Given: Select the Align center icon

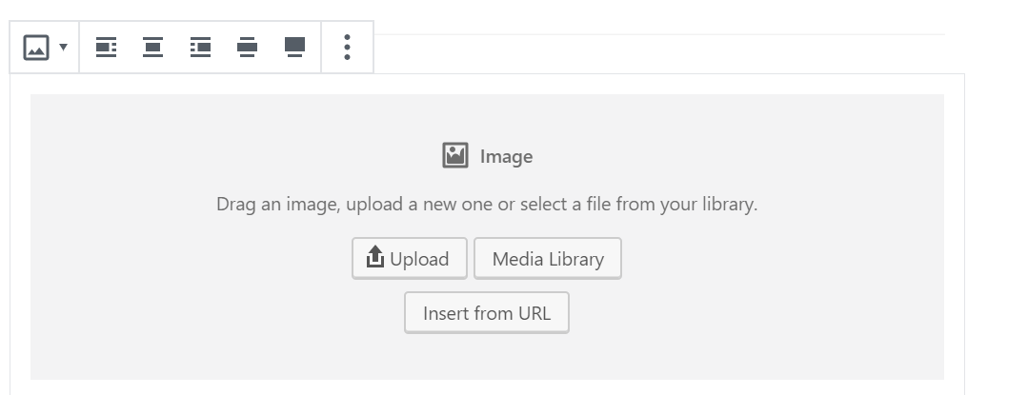Looking at the screenshot, I should (x=152, y=48).
